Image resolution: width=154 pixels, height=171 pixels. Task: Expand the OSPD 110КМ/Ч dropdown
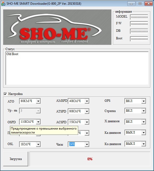click(x=30, y=122)
